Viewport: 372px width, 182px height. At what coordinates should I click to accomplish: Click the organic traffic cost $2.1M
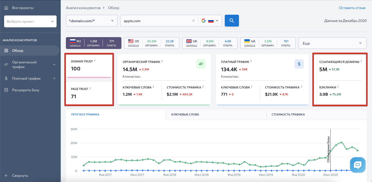[172, 94]
